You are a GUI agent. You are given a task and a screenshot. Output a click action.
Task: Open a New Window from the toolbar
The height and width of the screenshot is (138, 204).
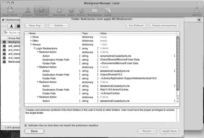[94, 12]
